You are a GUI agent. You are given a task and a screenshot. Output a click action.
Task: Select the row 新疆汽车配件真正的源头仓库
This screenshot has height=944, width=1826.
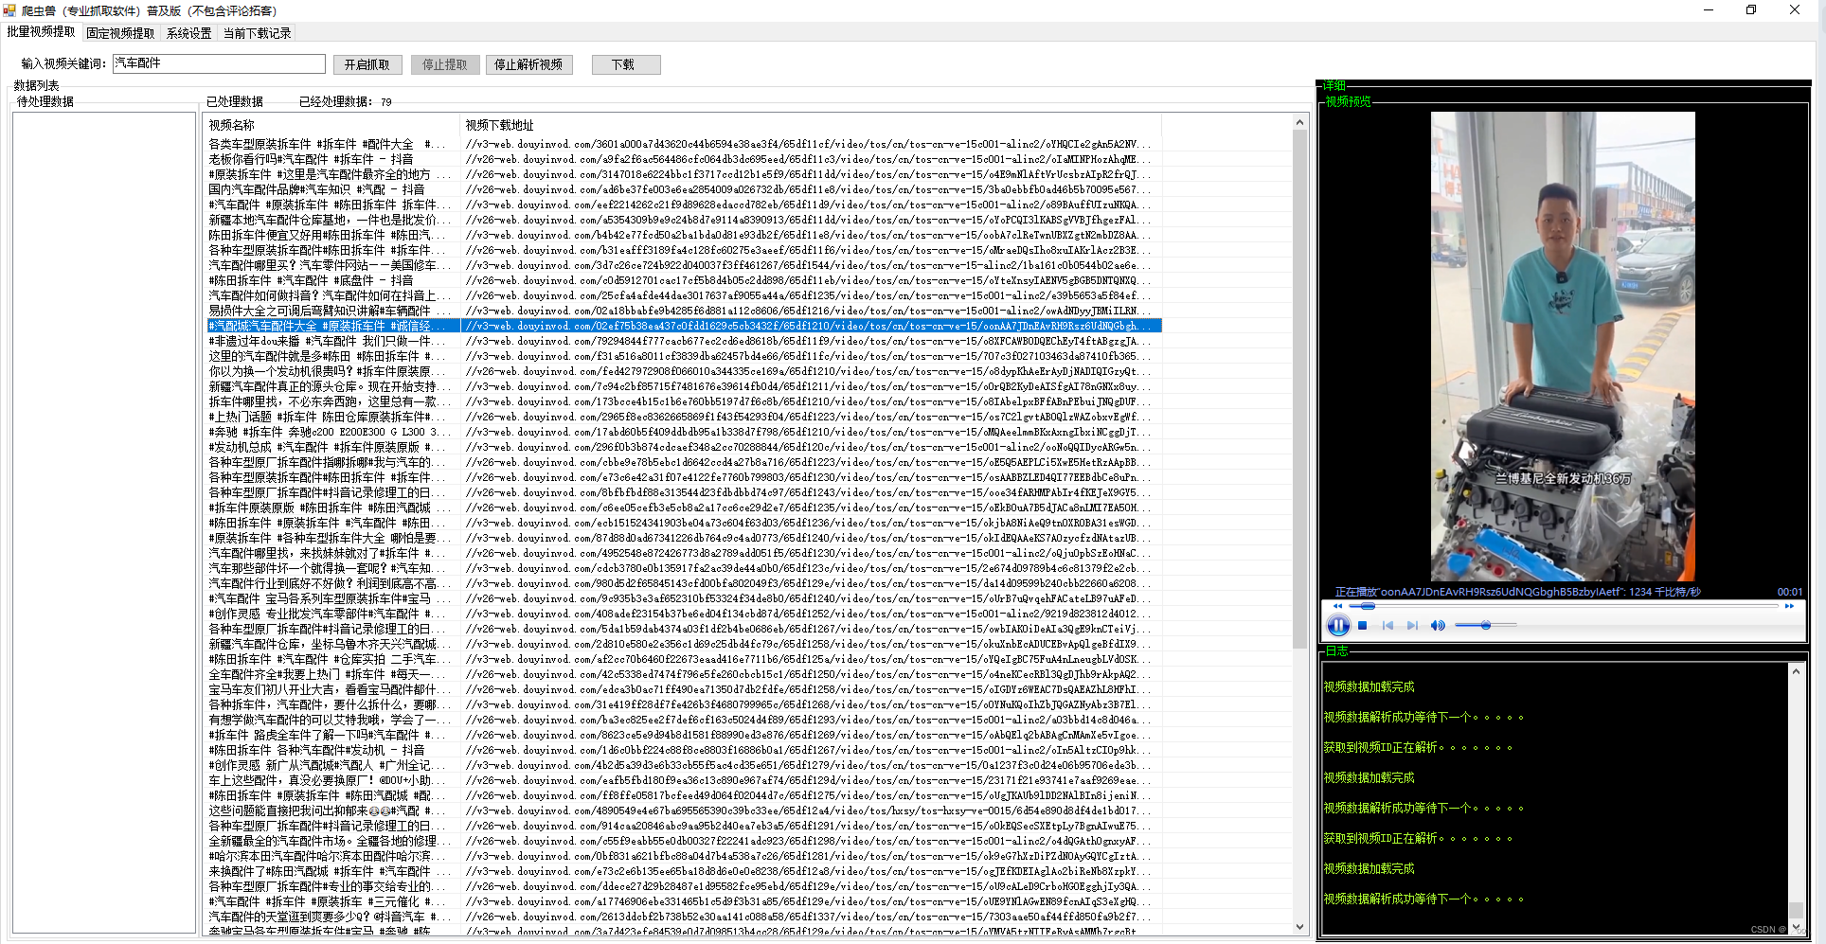[x=684, y=386]
